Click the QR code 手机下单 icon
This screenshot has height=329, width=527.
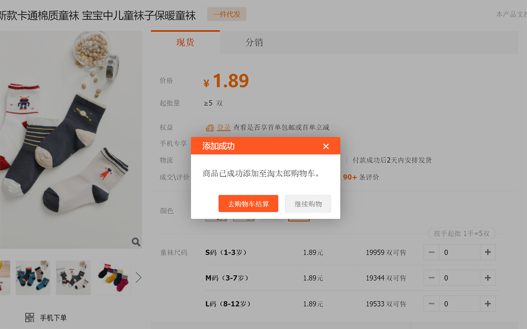pyautogui.click(x=30, y=317)
